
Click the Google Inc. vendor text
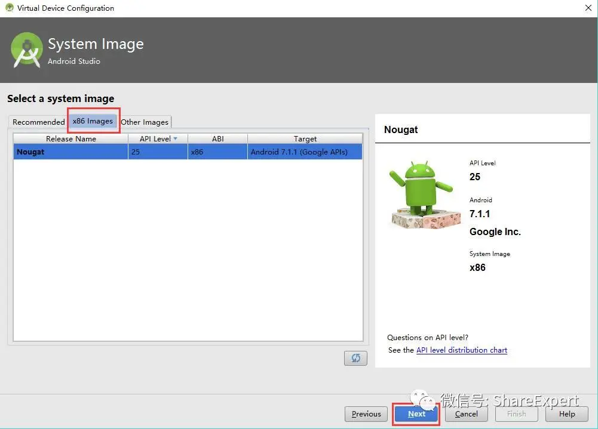(x=495, y=232)
